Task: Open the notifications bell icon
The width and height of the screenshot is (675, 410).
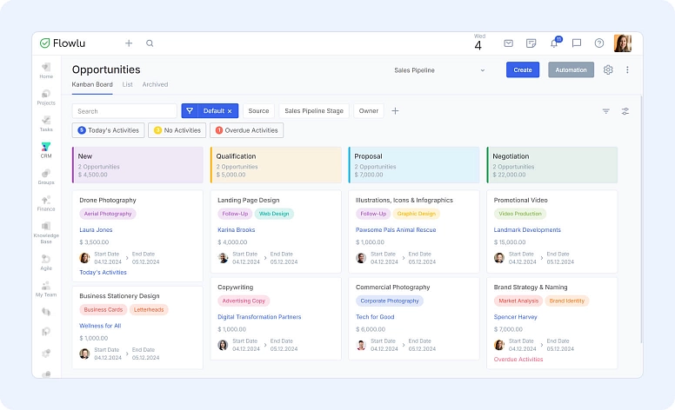Action: pos(554,43)
